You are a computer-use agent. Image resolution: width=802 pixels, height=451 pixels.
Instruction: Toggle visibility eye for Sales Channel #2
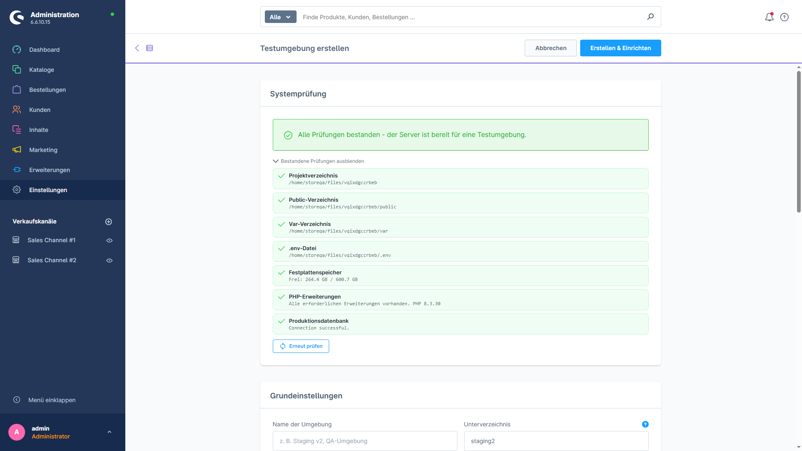point(109,261)
